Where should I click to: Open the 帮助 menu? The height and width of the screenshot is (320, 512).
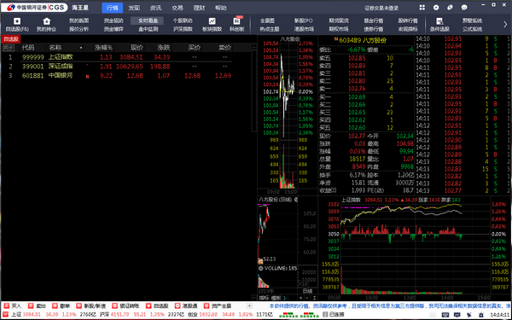[x=221, y=8]
